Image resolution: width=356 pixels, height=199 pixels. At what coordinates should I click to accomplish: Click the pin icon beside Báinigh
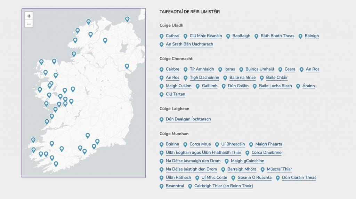pyautogui.click(x=300, y=36)
